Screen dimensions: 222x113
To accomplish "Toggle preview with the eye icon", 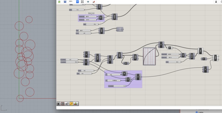I will point(88,2).
